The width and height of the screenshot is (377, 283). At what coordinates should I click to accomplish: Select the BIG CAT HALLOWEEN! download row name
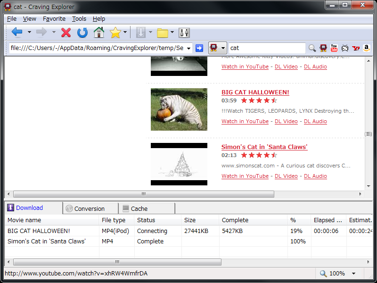(39, 231)
